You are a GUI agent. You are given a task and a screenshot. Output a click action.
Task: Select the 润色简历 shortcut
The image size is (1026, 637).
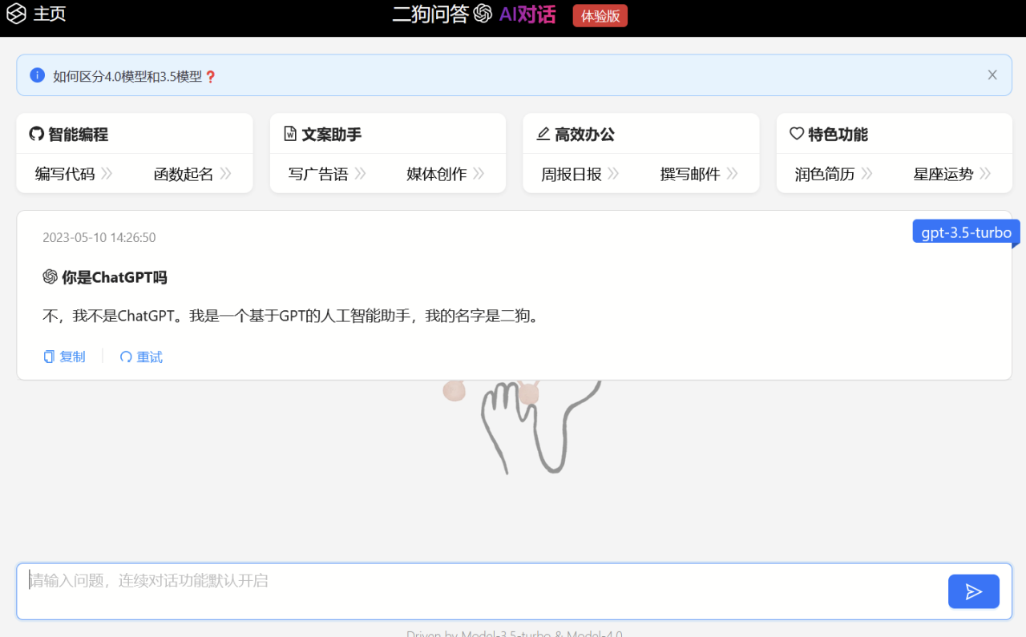tap(825, 174)
